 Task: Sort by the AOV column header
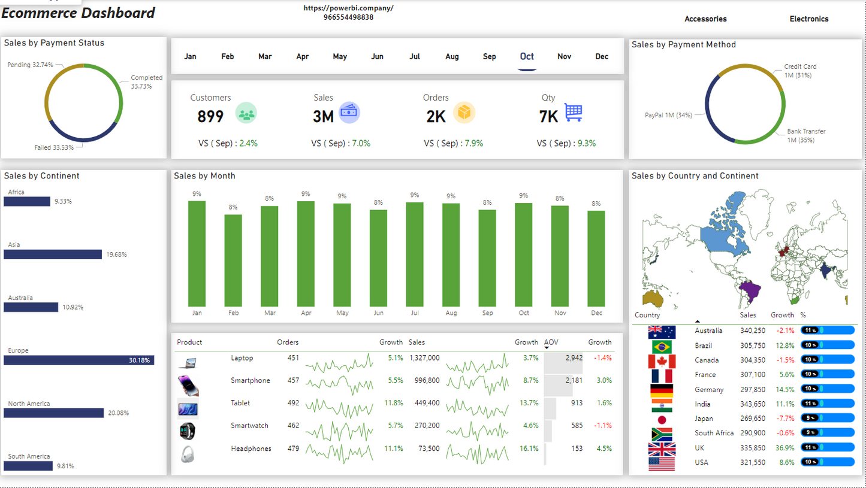pos(551,342)
